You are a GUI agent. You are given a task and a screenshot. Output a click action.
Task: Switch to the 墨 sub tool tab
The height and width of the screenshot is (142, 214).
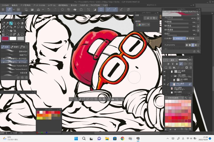click(x=22, y=47)
